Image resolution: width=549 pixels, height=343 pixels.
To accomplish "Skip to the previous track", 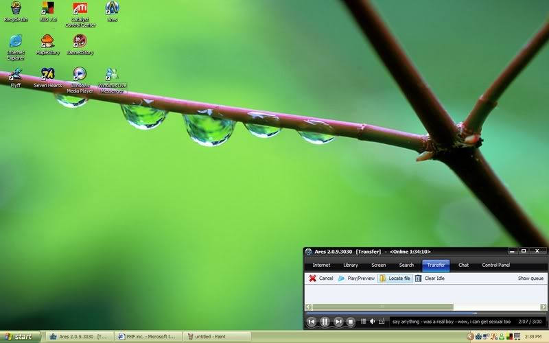I will coord(311,321).
